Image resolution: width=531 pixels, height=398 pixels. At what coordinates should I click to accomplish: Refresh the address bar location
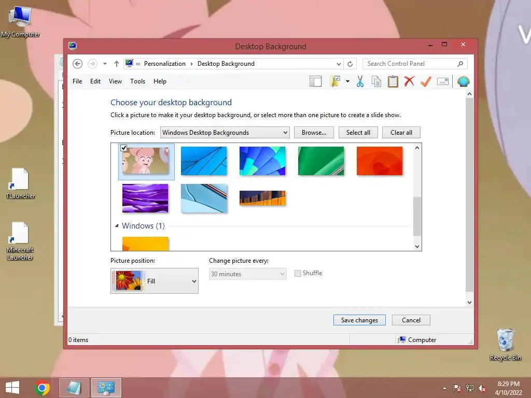click(x=350, y=64)
